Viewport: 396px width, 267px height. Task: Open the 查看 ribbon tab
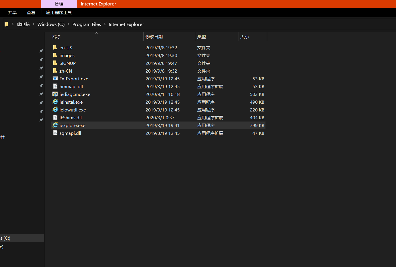[31, 13]
